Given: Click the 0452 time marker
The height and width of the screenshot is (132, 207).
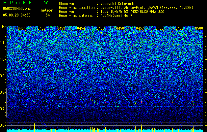Looking at the screenshot, I should tap(41, 28).
